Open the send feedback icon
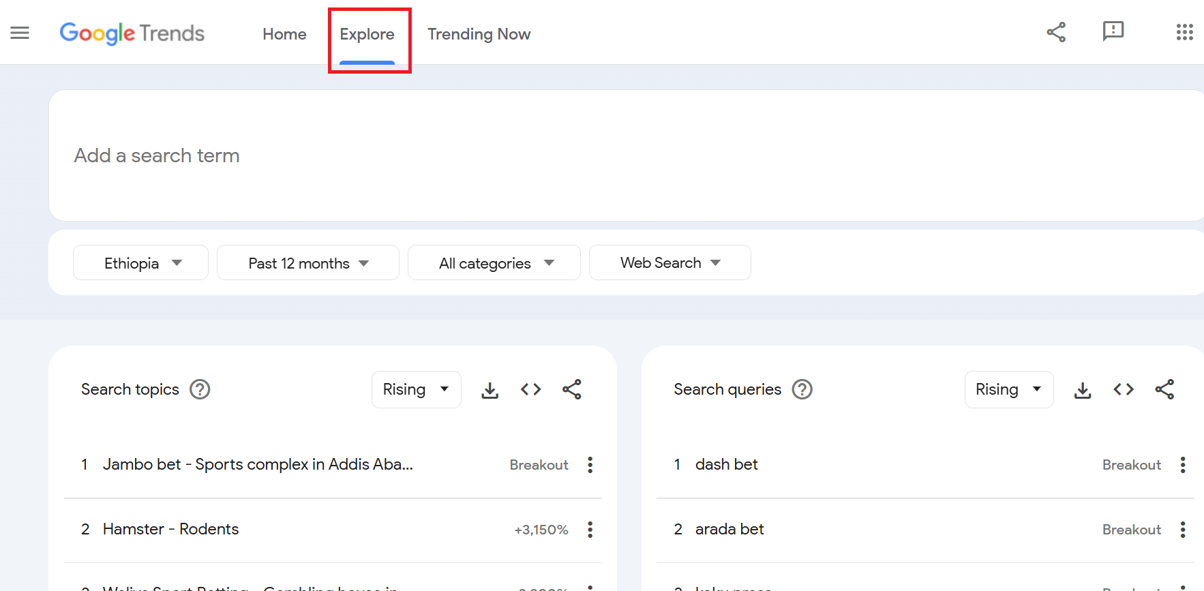Image resolution: width=1204 pixels, height=591 pixels. 1113,32
